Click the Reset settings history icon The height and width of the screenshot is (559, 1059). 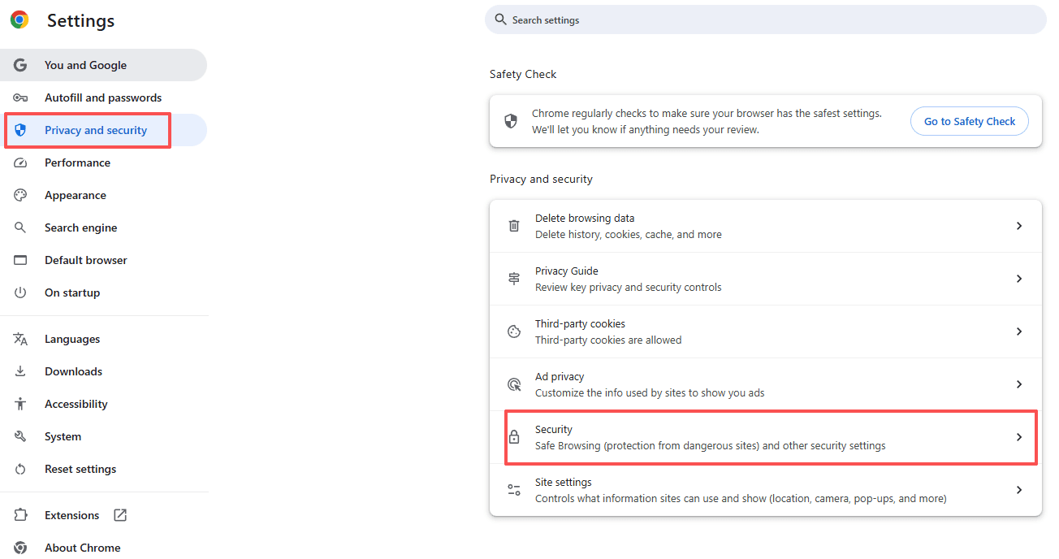click(x=20, y=469)
